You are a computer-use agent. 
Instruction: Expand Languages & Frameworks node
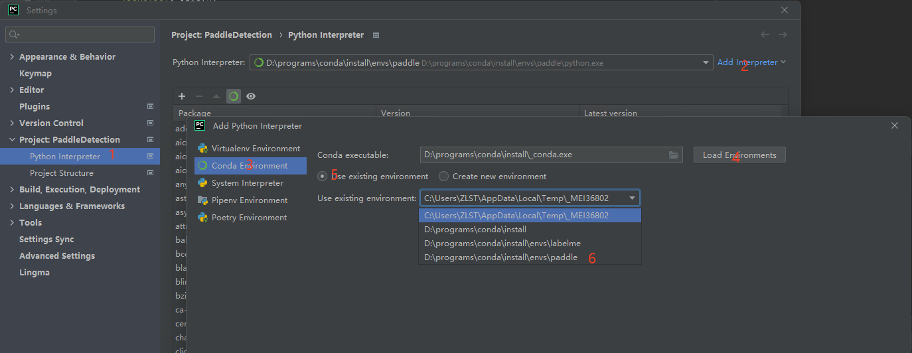(x=12, y=206)
